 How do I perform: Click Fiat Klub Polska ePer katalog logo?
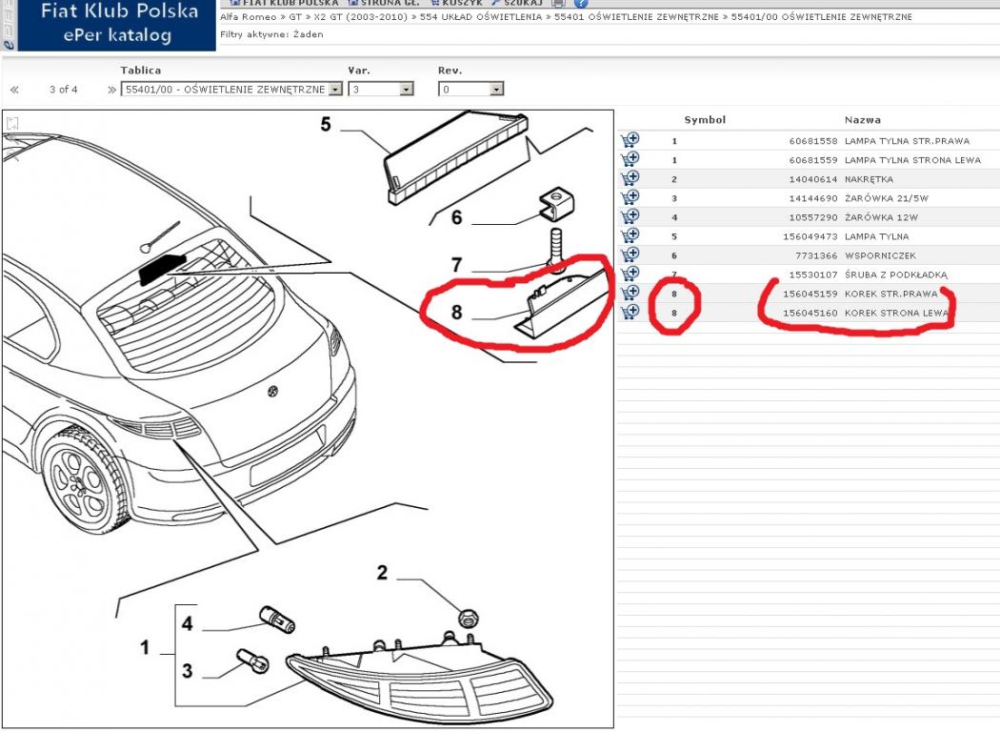click(117, 24)
